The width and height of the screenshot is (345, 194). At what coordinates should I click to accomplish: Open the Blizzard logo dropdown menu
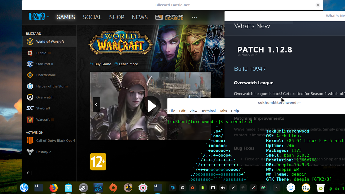(x=38, y=17)
